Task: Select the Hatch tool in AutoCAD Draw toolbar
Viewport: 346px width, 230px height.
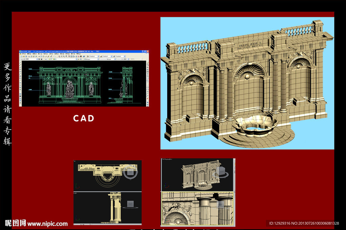Action: tap(20, 94)
